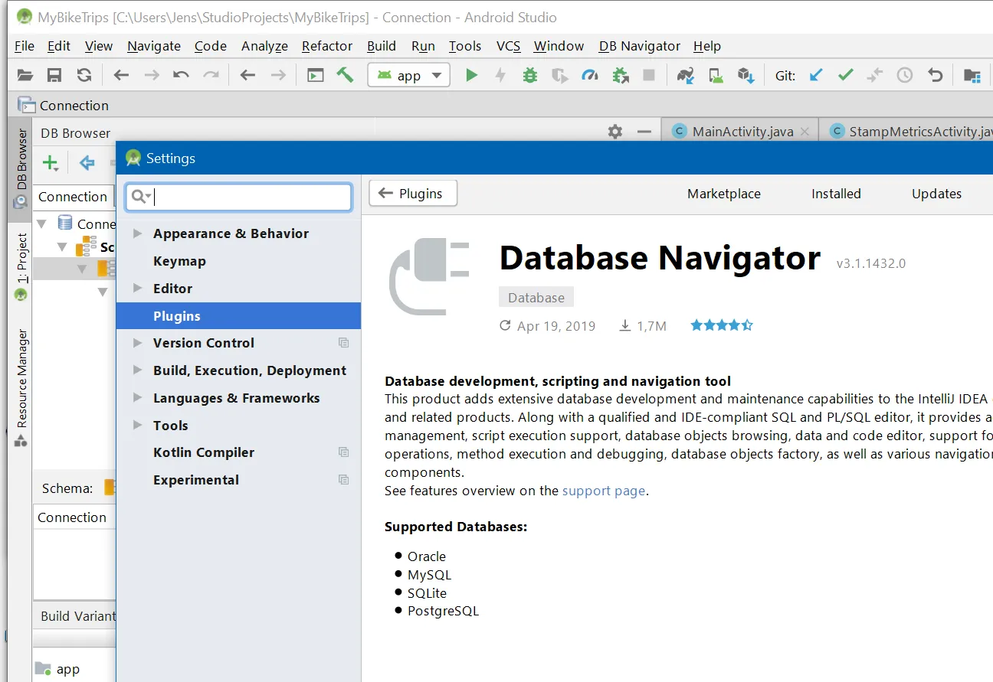
Task: Open DB Browser settings gear icon
Action: (x=615, y=132)
